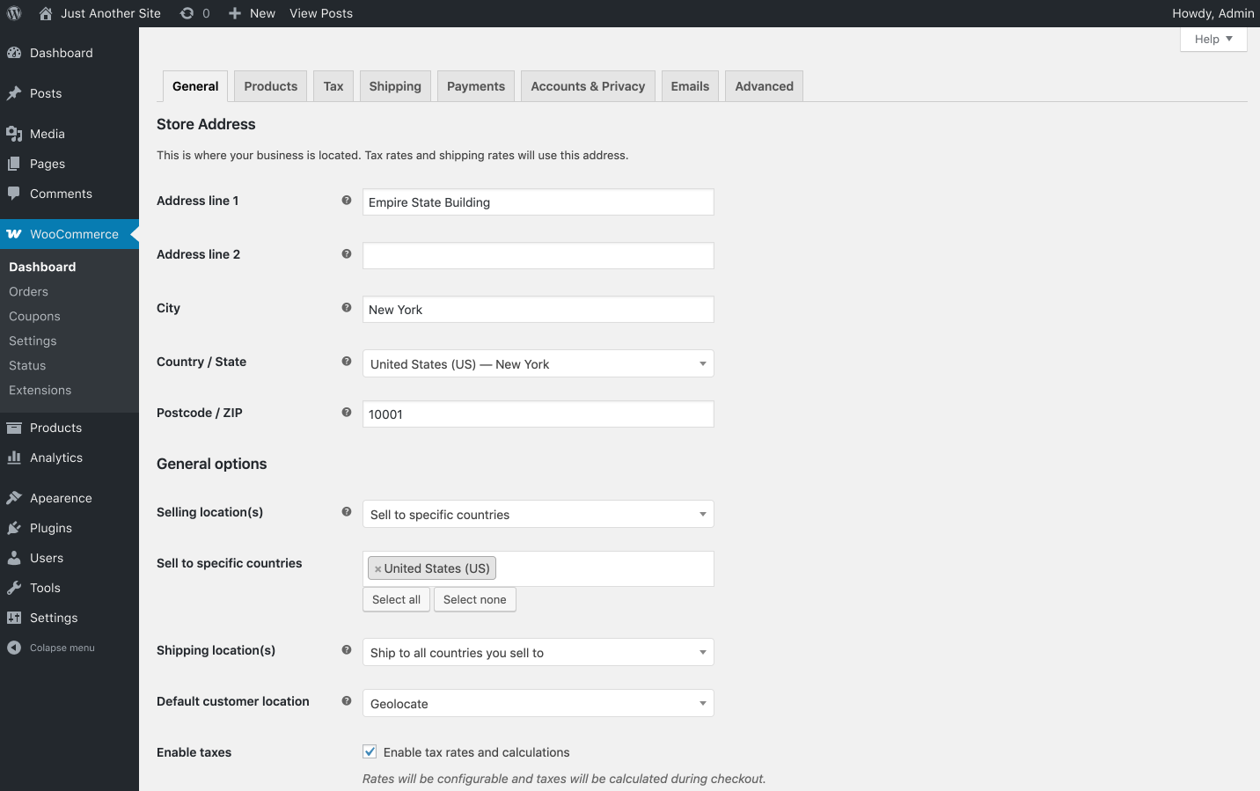Open Products via its sidebar icon
The height and width of the screenshot is (791, 1260).
tap(16, 428)
